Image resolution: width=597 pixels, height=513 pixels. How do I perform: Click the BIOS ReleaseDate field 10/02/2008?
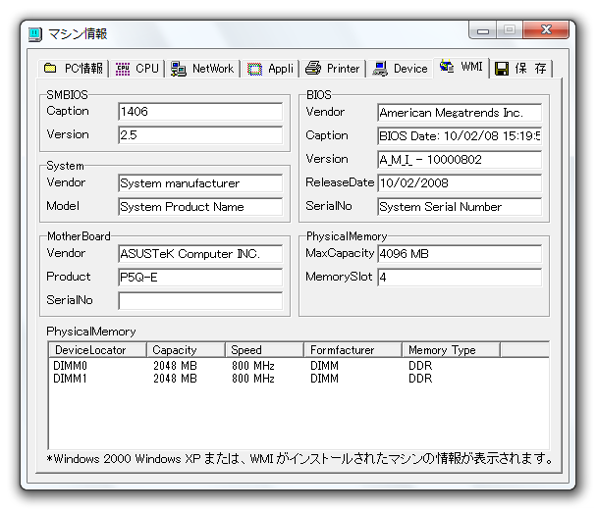pyautogui.click(x=460, y=183)
